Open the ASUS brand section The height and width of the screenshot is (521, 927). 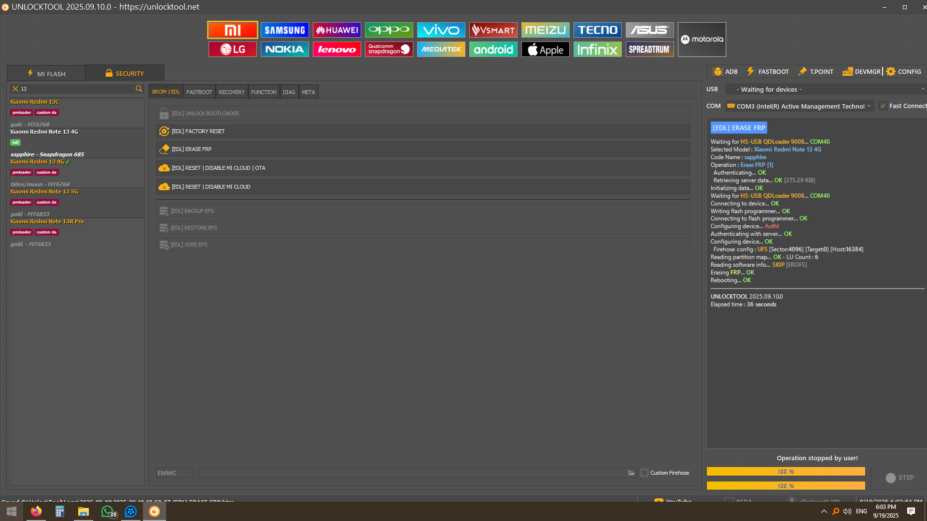click(650, 30)
